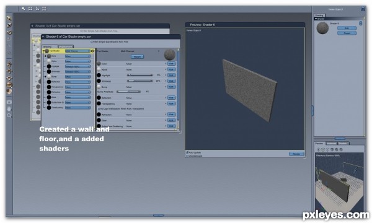Click the Director's Camera scene preview
372x223 pixels.
[x=339, y=183]
